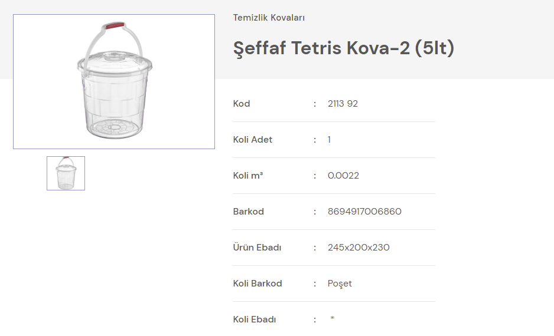
Task: Click the asterisk value beside Koli Ebadı
Action: point(333,319)
